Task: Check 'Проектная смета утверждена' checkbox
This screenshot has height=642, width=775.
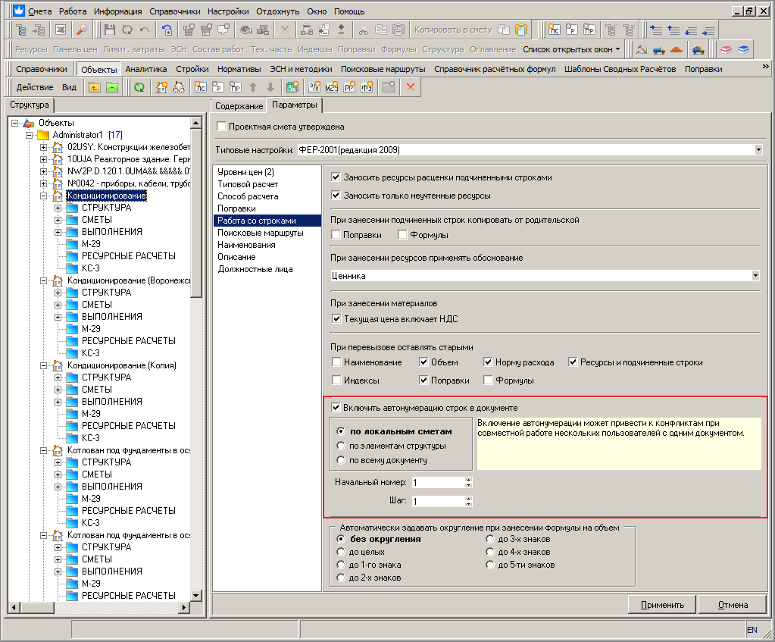Action: click(222, 127)
